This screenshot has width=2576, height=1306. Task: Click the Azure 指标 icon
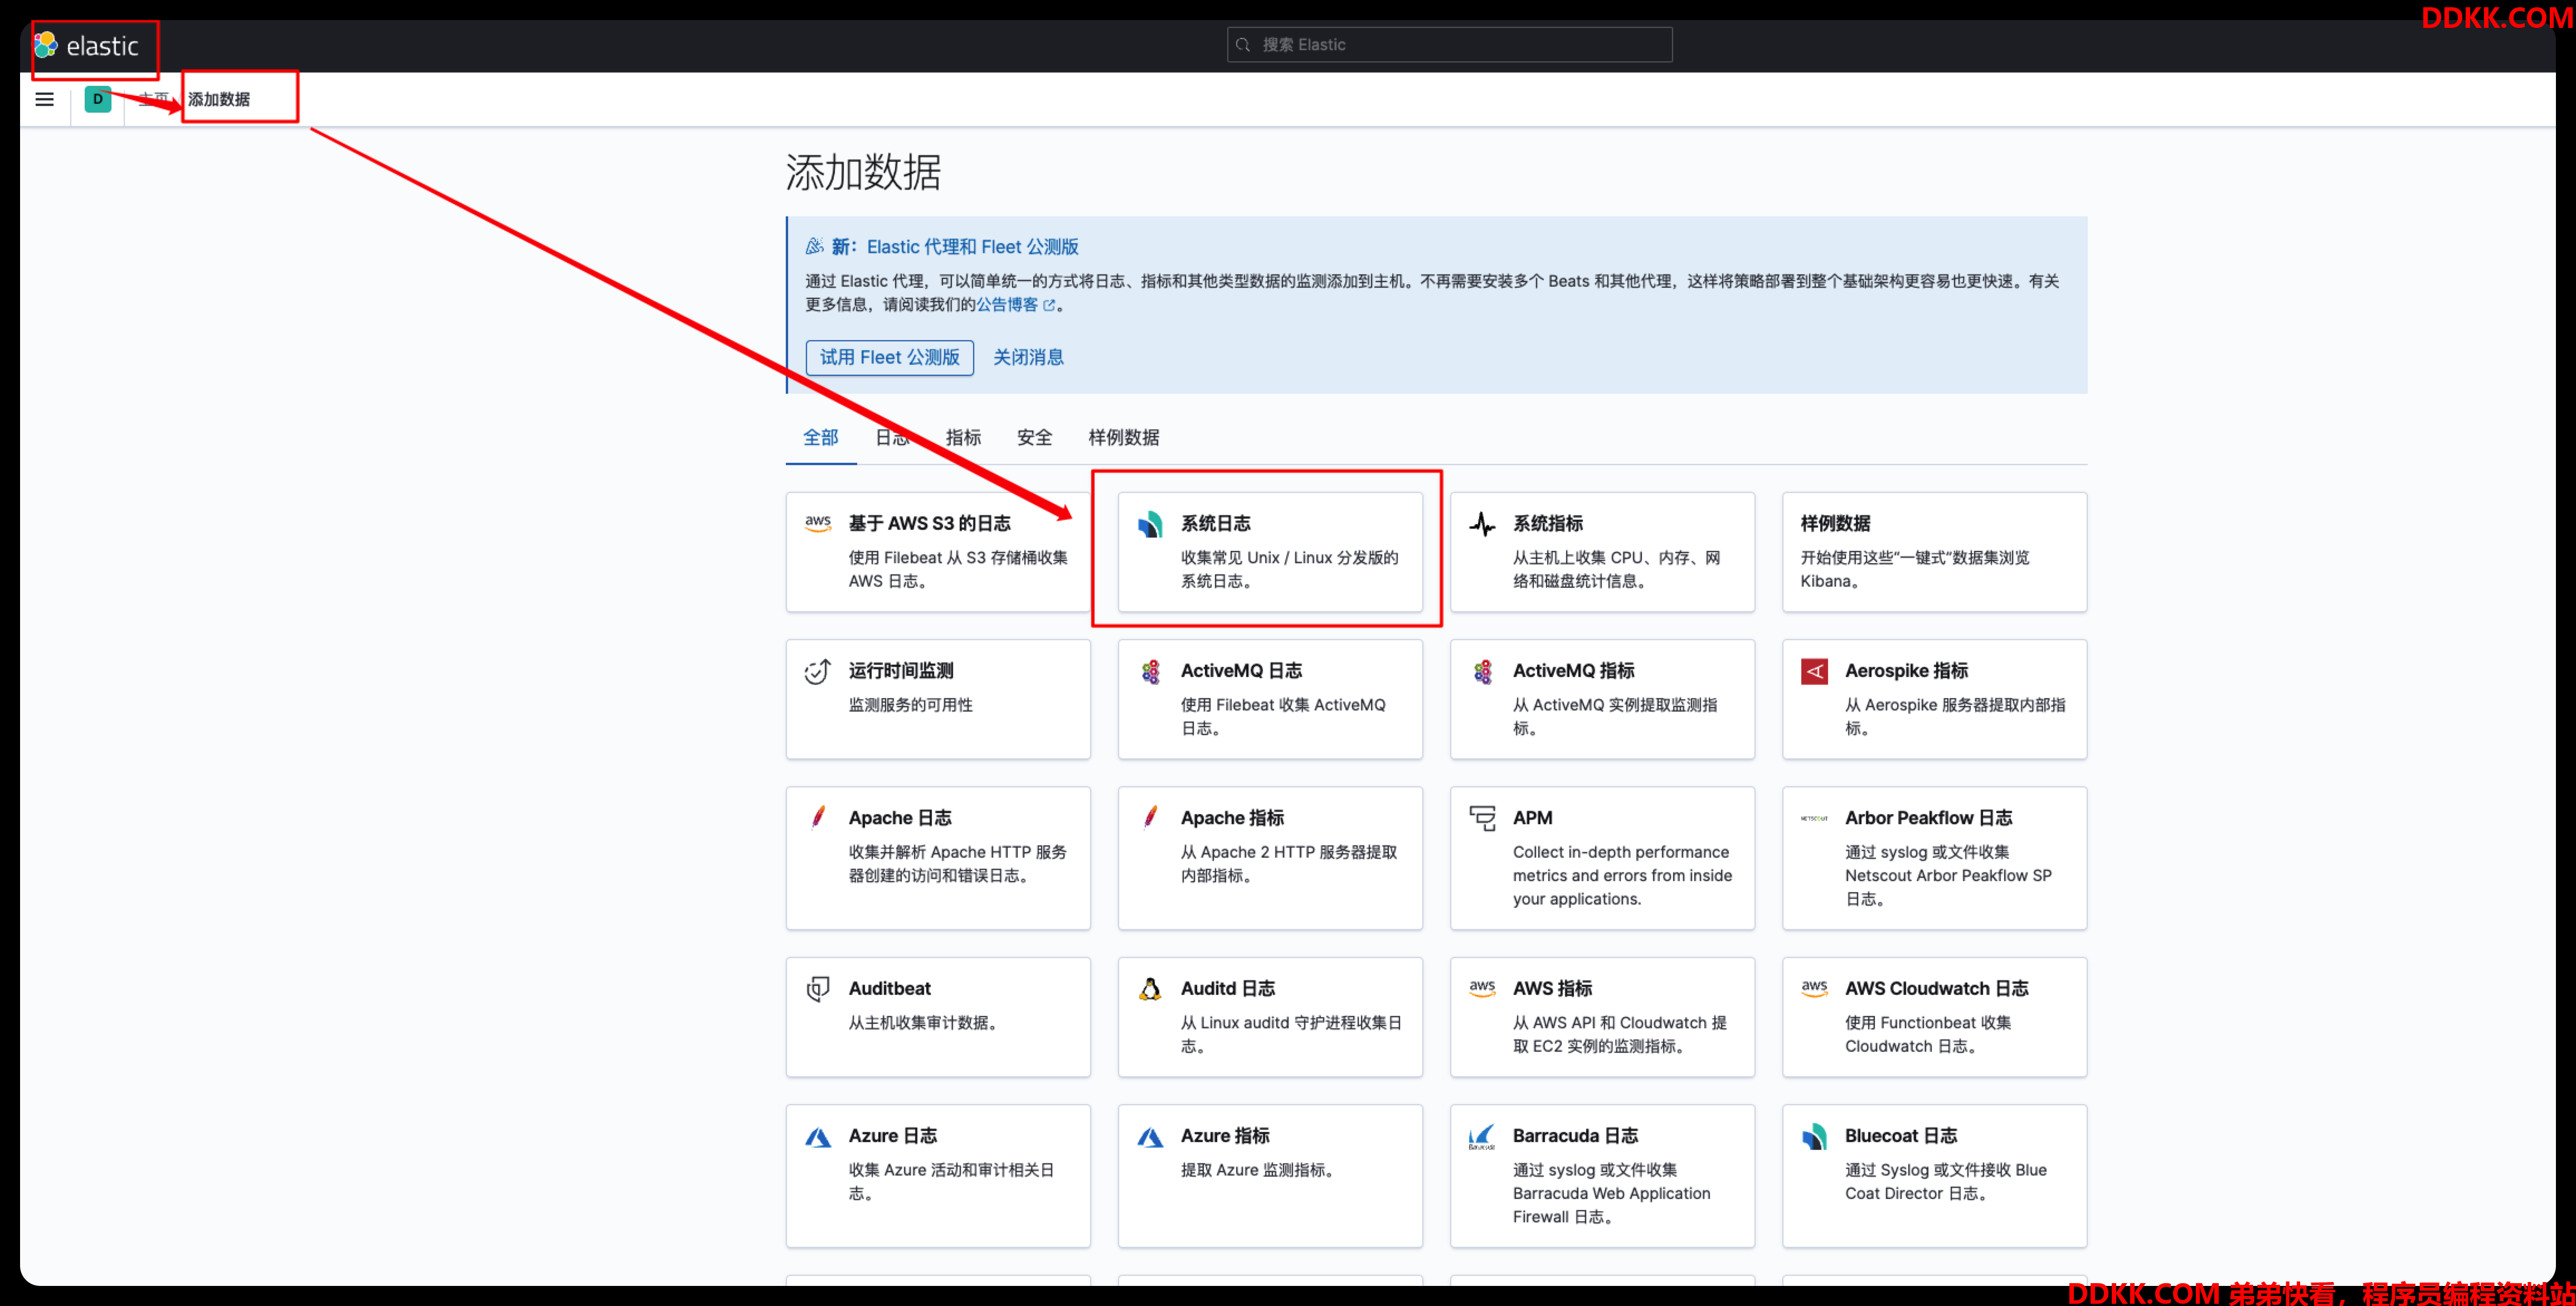coord(1150,1137)
